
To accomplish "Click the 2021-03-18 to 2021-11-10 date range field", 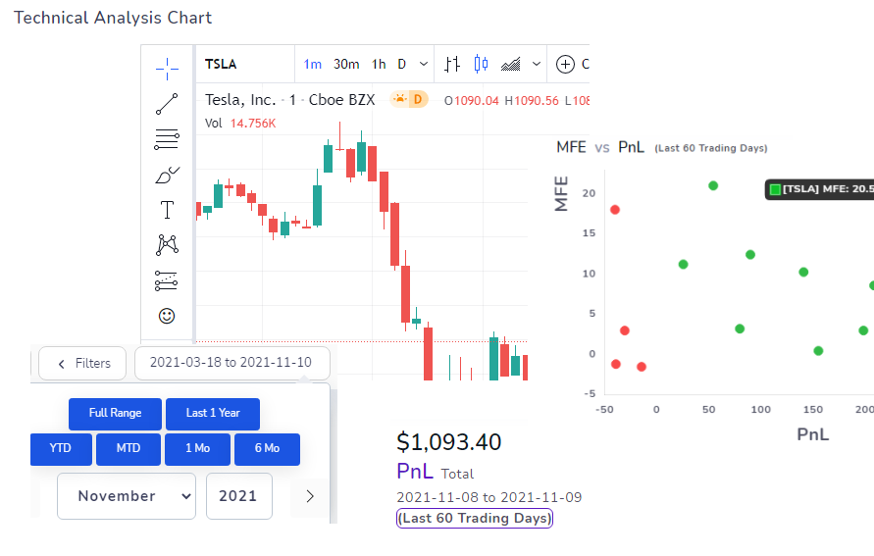I will (x=231, y=363).
